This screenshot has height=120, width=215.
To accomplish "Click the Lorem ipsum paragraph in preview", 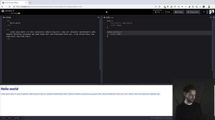I will pyautogui.click(x=80, y=94).
